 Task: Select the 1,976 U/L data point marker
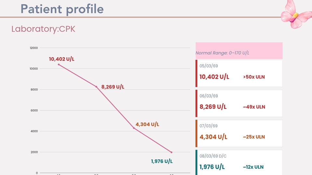click(x=172, y=152)
